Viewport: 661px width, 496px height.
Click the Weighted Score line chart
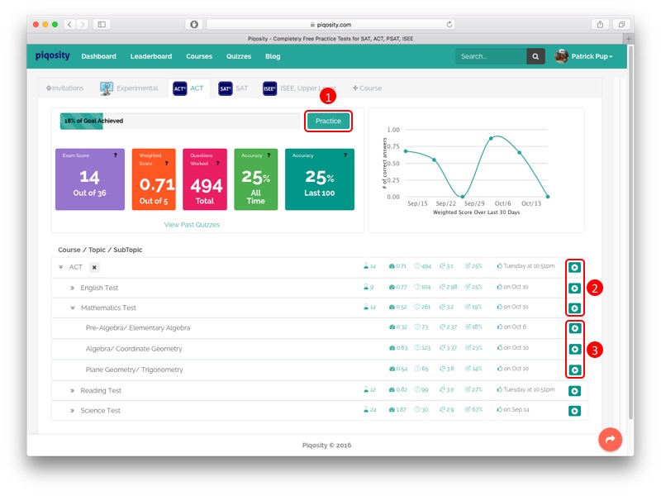pyautogui.click(x=477, y=170)
